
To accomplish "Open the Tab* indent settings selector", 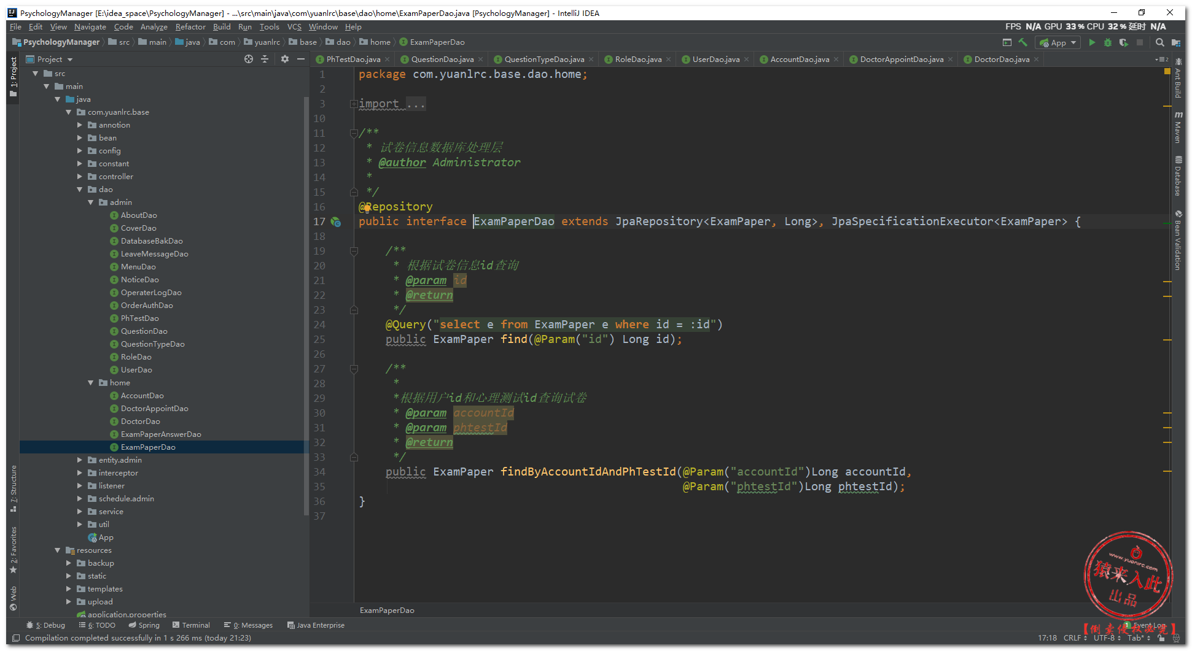I will pos(1139,638).
